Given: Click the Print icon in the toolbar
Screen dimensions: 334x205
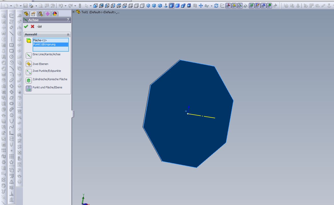Looking at the screenshot, I should (x=31, y=6).
